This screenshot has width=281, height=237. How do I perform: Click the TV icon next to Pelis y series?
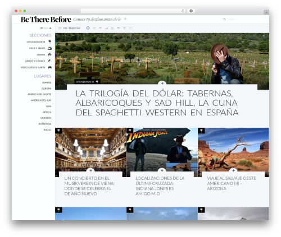(x=49, y=48)
